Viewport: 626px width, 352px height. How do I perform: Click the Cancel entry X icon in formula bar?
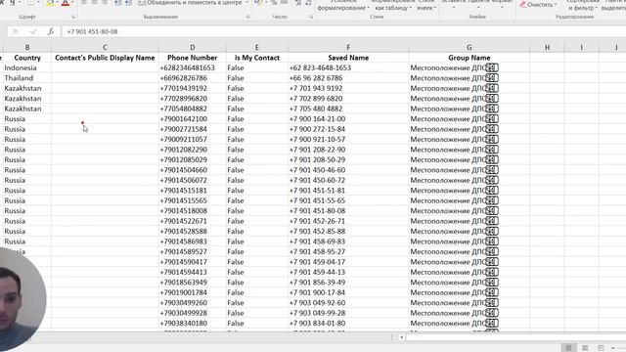coord(16,31)
